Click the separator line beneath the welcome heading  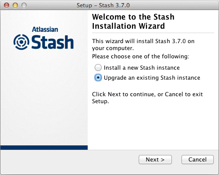click(x=153, y=33)
